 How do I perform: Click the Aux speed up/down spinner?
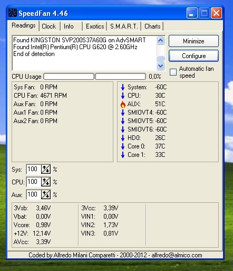(46, 194)
